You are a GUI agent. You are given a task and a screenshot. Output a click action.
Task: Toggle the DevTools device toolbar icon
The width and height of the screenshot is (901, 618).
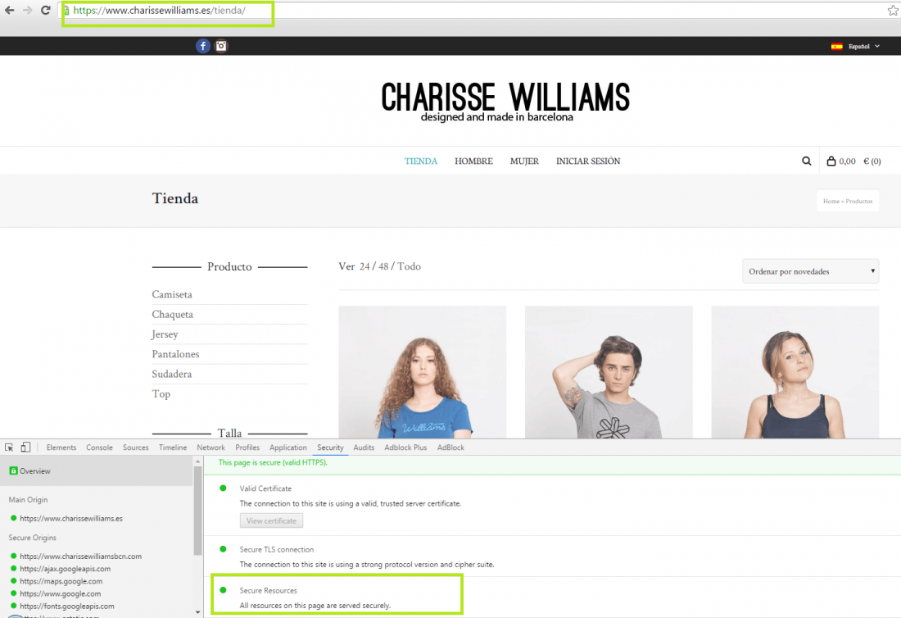(25, 448)
